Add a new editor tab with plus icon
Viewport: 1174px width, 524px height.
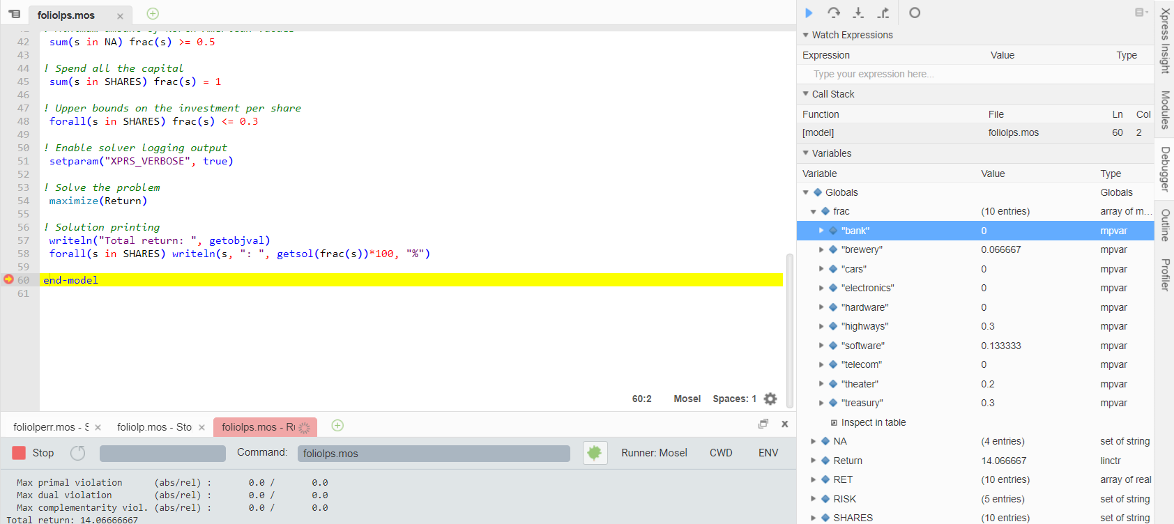tap(153, 14)
